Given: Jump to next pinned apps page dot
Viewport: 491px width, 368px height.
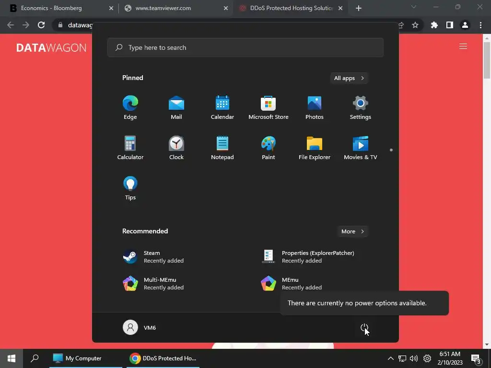Looking at the screenshot, I should (x=391, y=150).
